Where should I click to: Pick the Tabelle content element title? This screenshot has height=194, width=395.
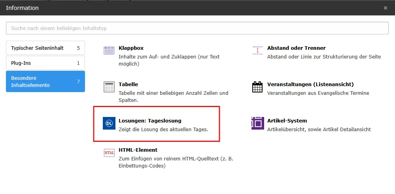[128, 84]
